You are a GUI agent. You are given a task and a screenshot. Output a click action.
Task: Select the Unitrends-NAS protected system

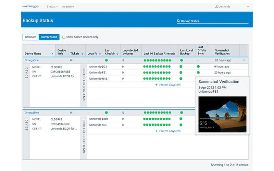98,79
